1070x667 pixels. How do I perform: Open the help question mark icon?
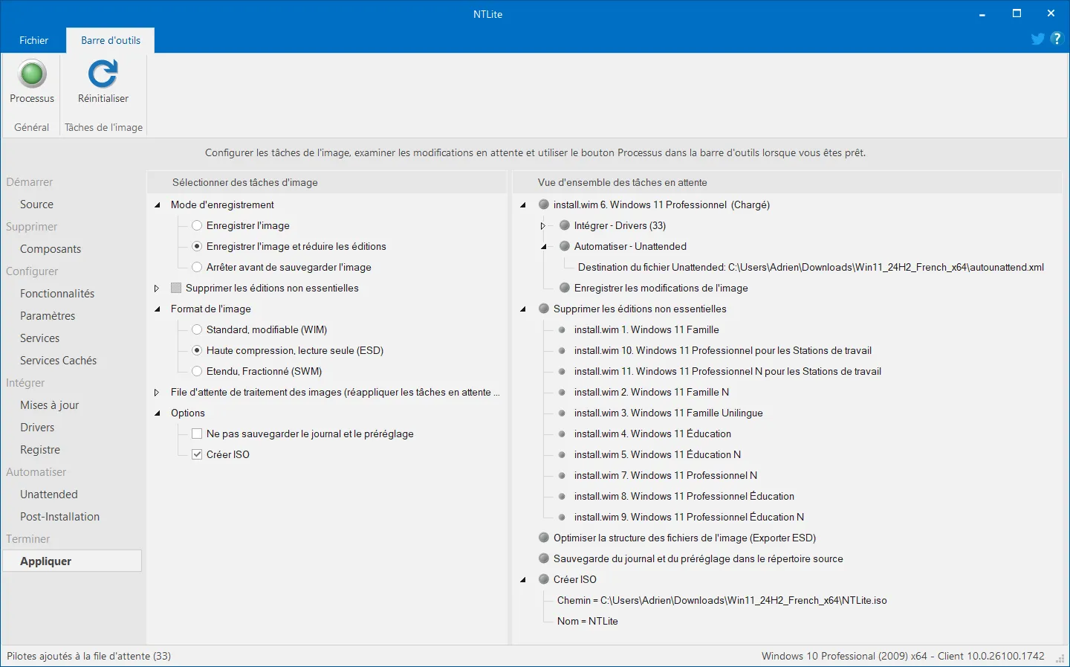tap(1057, 39)
